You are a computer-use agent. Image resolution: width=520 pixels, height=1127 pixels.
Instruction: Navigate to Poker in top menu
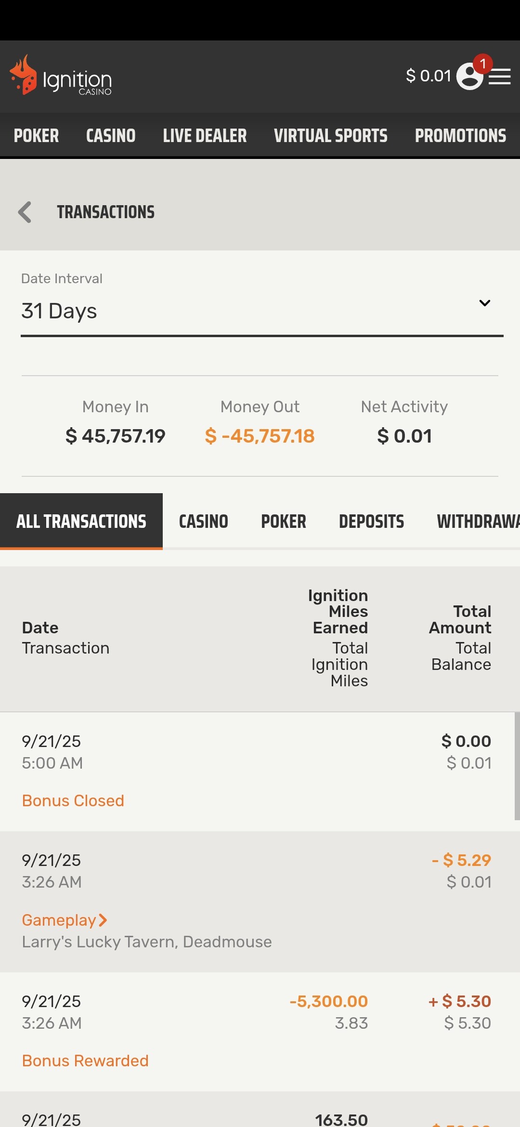coord(36,136)
